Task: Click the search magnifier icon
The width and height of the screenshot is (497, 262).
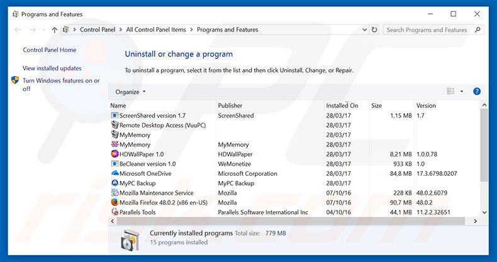Action: (x=477, y=30)
